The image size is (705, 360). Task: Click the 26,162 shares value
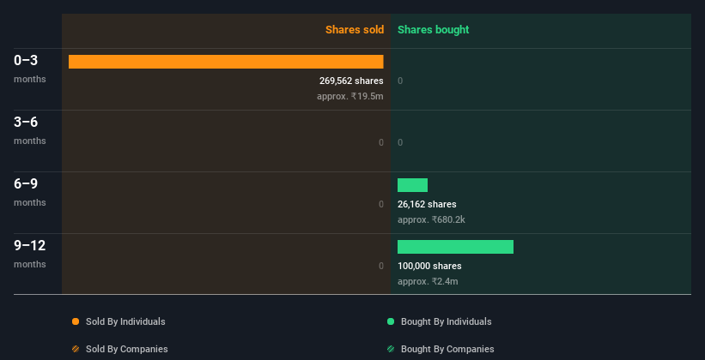pos(427,204)
